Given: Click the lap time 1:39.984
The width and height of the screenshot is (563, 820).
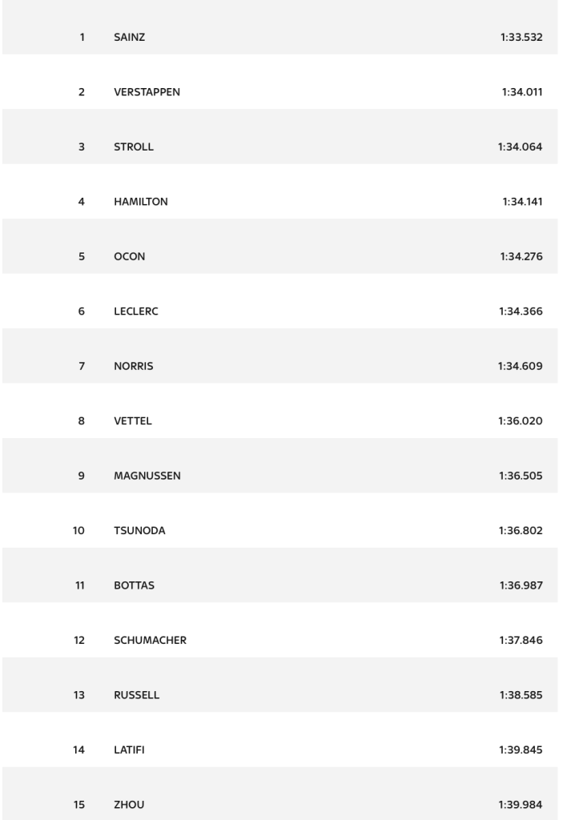Looking at the screenshot, I should 521,805.
